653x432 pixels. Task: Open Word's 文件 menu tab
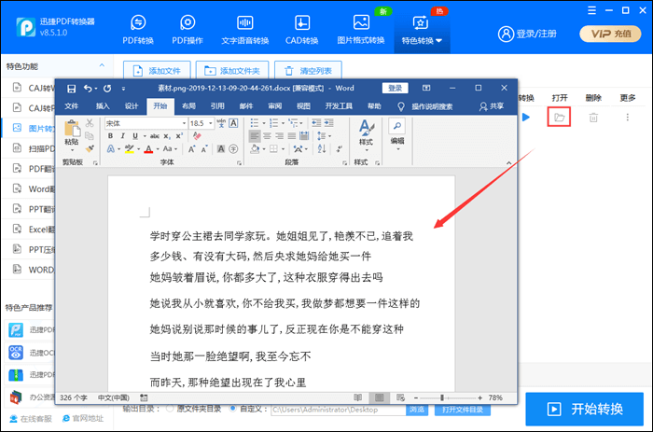(71, 106)
